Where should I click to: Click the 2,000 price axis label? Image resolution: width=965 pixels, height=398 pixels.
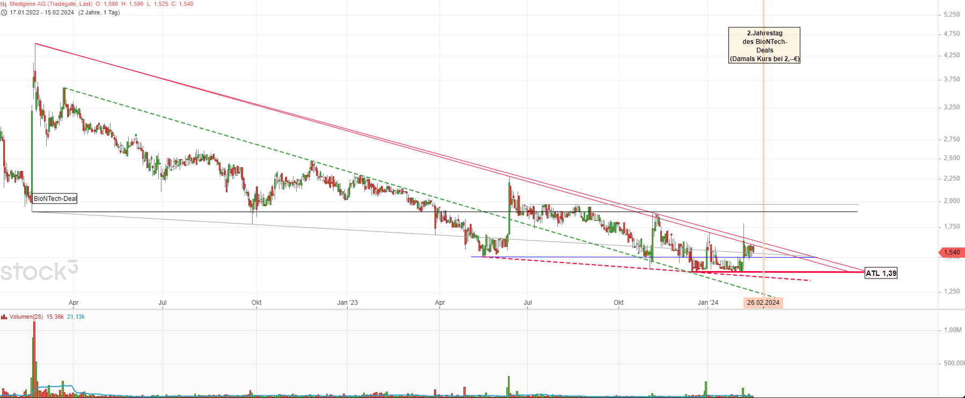pyautogui.click(x=952, y=201)
